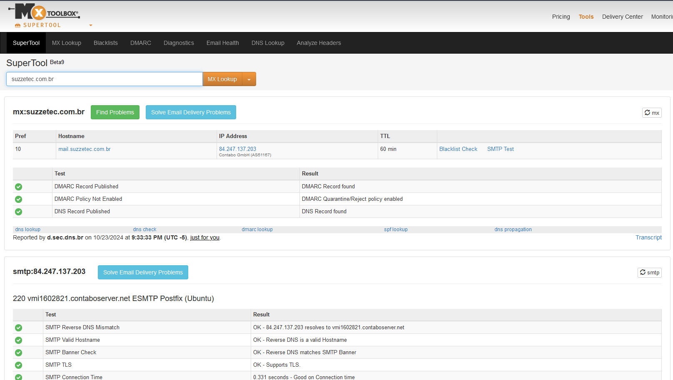View the Transcript link

648,237
